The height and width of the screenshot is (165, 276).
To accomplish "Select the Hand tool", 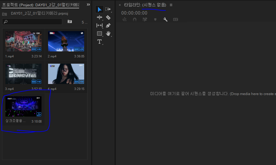I will tap(108, 33).
